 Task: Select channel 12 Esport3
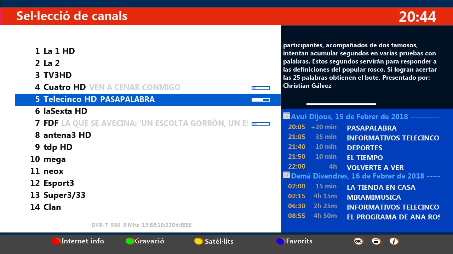coord(148,183)
